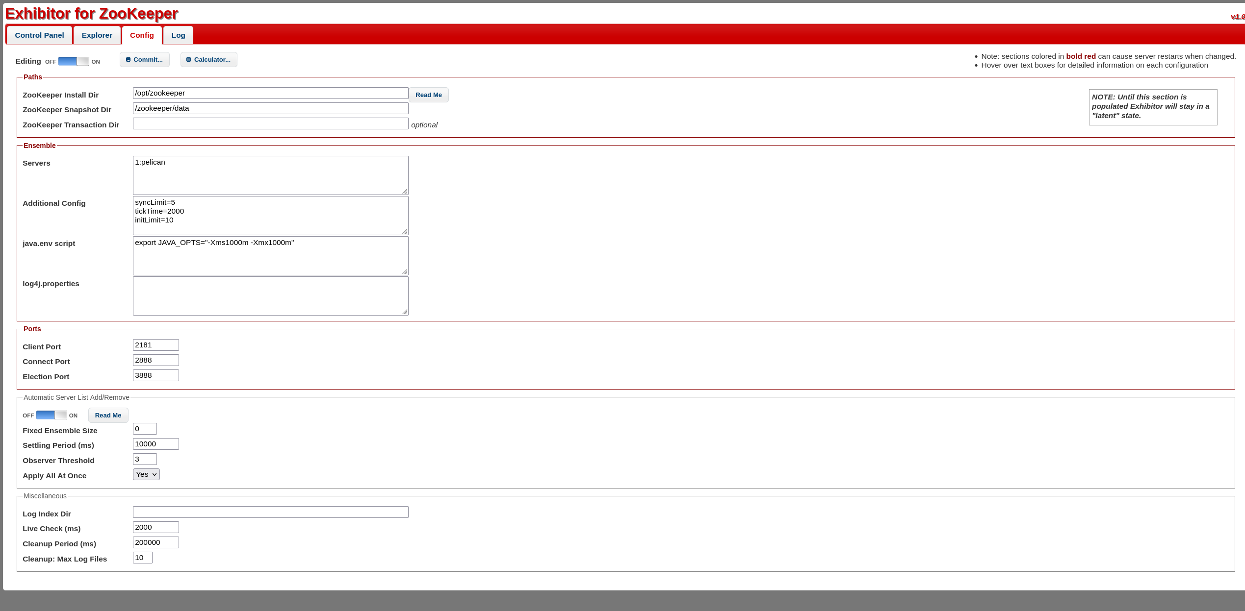Open the Explorer tab
The height and width of the screenshot is (611, 1245).
pyautogui.click(x=97, y=35)
